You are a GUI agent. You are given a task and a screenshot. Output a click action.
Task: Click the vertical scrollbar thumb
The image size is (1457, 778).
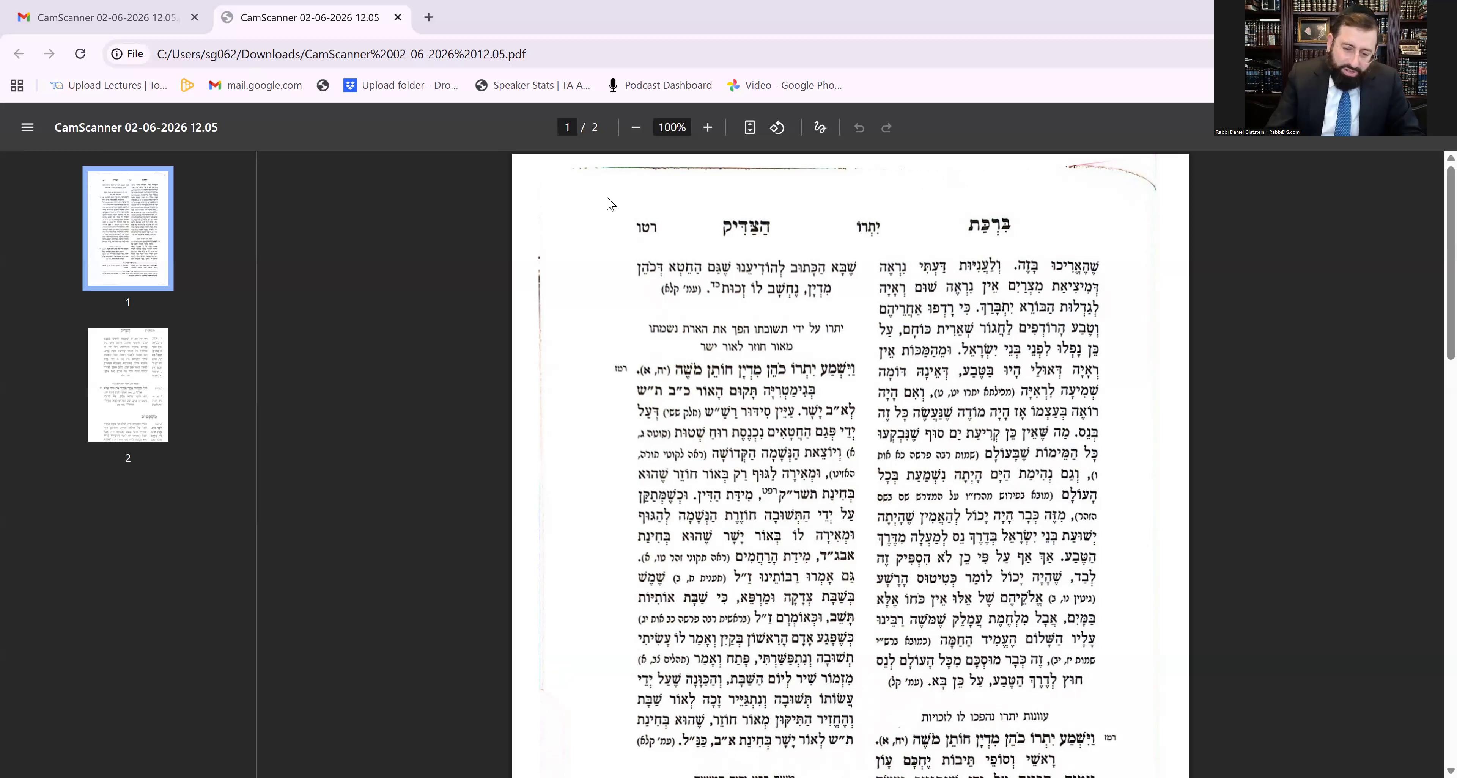[1451, 263]
